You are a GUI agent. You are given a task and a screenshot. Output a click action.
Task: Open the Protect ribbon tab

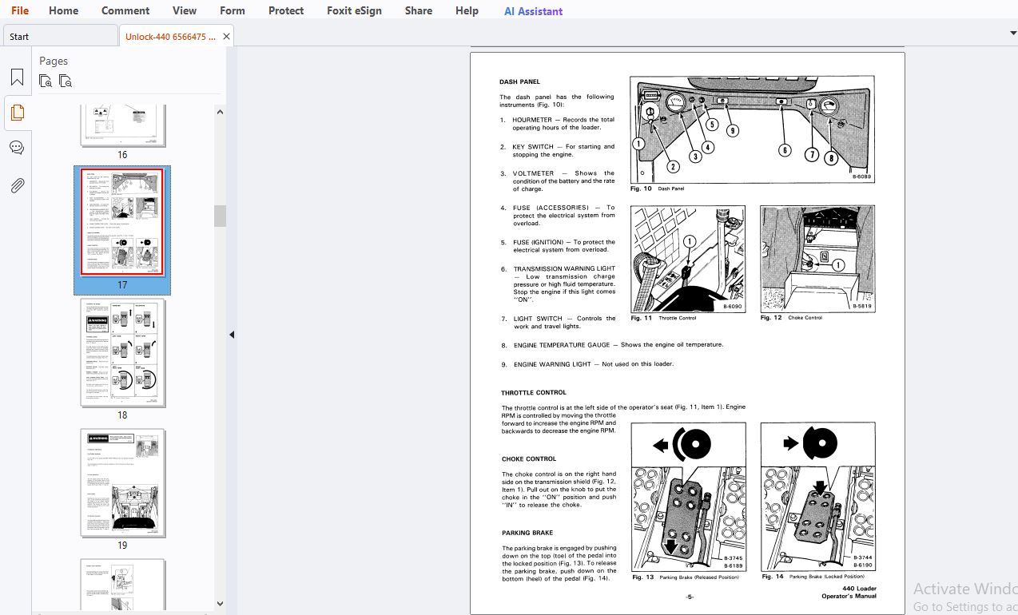click(286, 10)
